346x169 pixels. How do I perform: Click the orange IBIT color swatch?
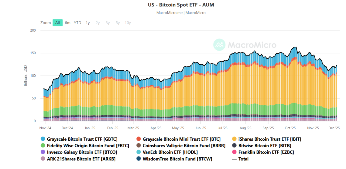pyautogui.click(x=234, y=139)
